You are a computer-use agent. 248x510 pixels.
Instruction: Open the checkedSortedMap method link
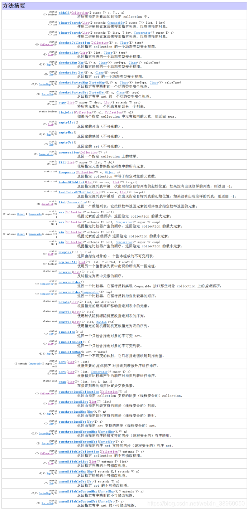click(73, 82)
